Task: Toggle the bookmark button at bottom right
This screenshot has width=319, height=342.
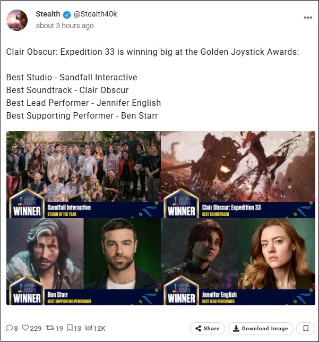Action: coord(306,329)
